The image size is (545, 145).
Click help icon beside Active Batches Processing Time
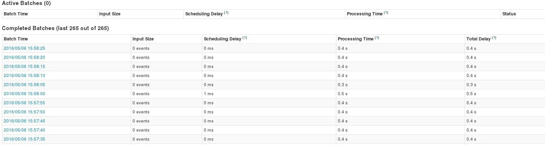tap(386, 13)
